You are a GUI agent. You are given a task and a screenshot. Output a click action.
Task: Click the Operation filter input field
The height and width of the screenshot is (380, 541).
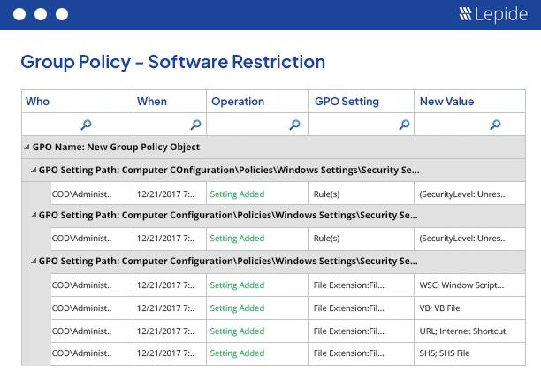[x=257, y=125]
